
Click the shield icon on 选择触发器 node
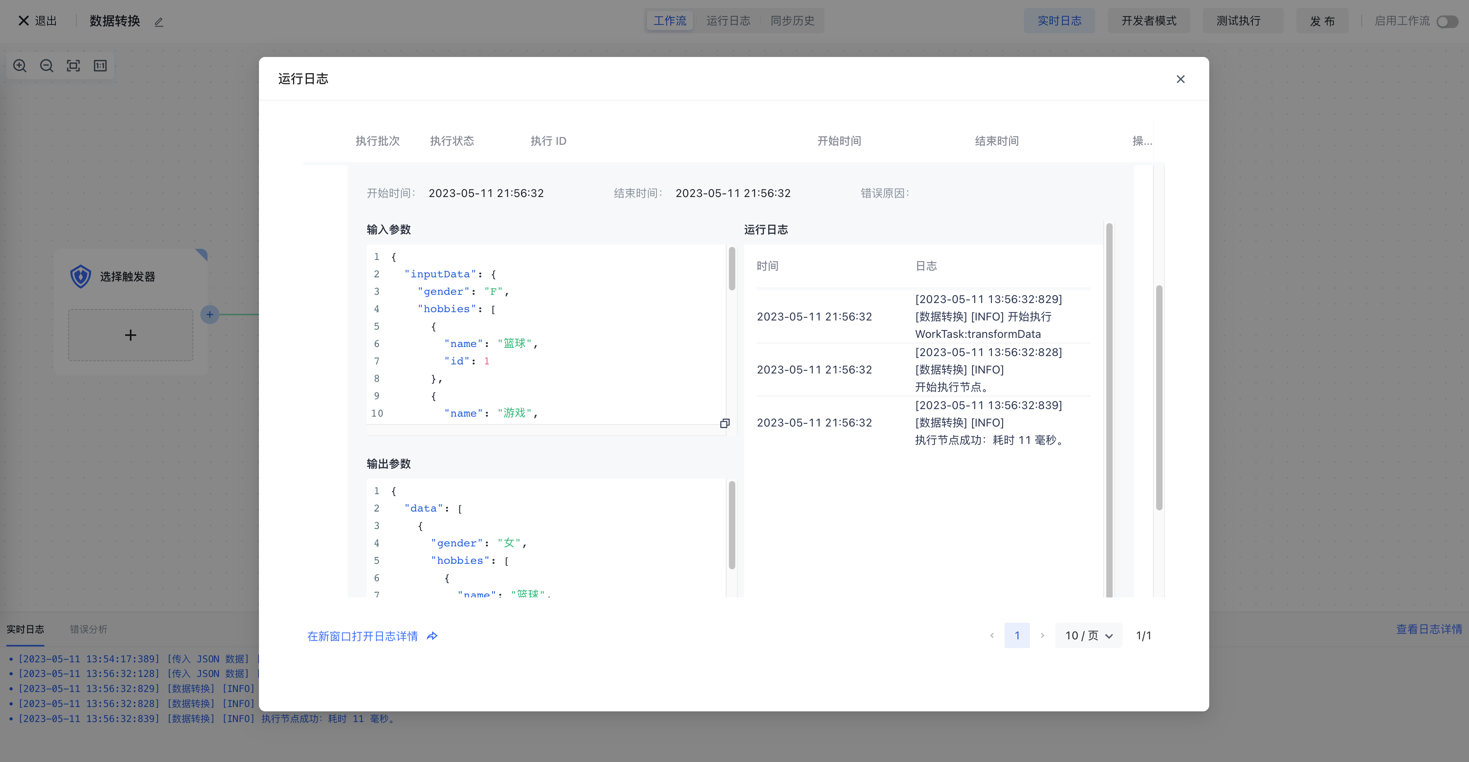click(x=80, y=277)
